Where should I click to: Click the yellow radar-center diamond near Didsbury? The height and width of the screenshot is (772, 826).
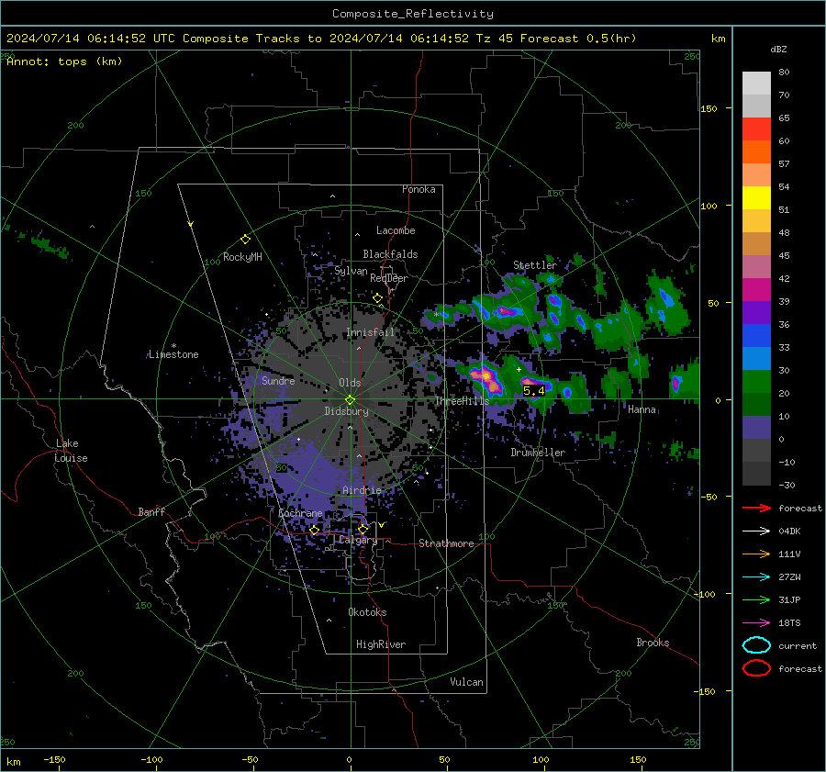coord(351,400)
